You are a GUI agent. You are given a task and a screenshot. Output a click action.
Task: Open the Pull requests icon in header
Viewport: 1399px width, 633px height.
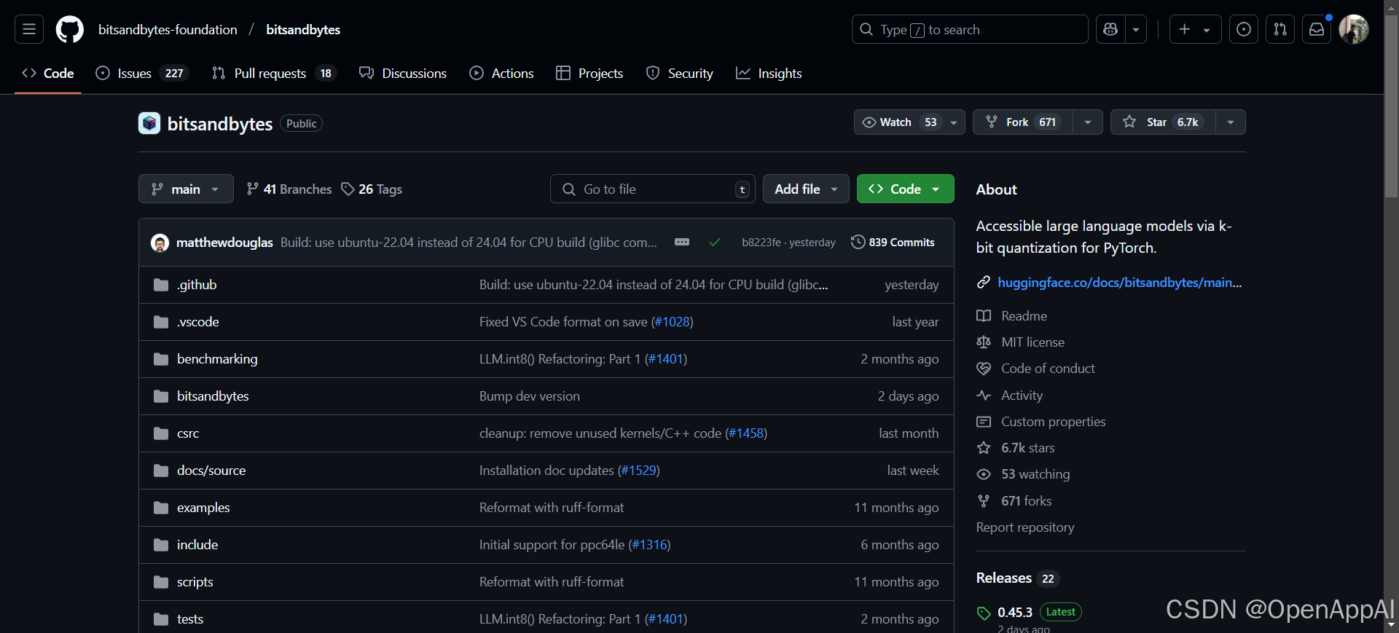pos(1280,29)
